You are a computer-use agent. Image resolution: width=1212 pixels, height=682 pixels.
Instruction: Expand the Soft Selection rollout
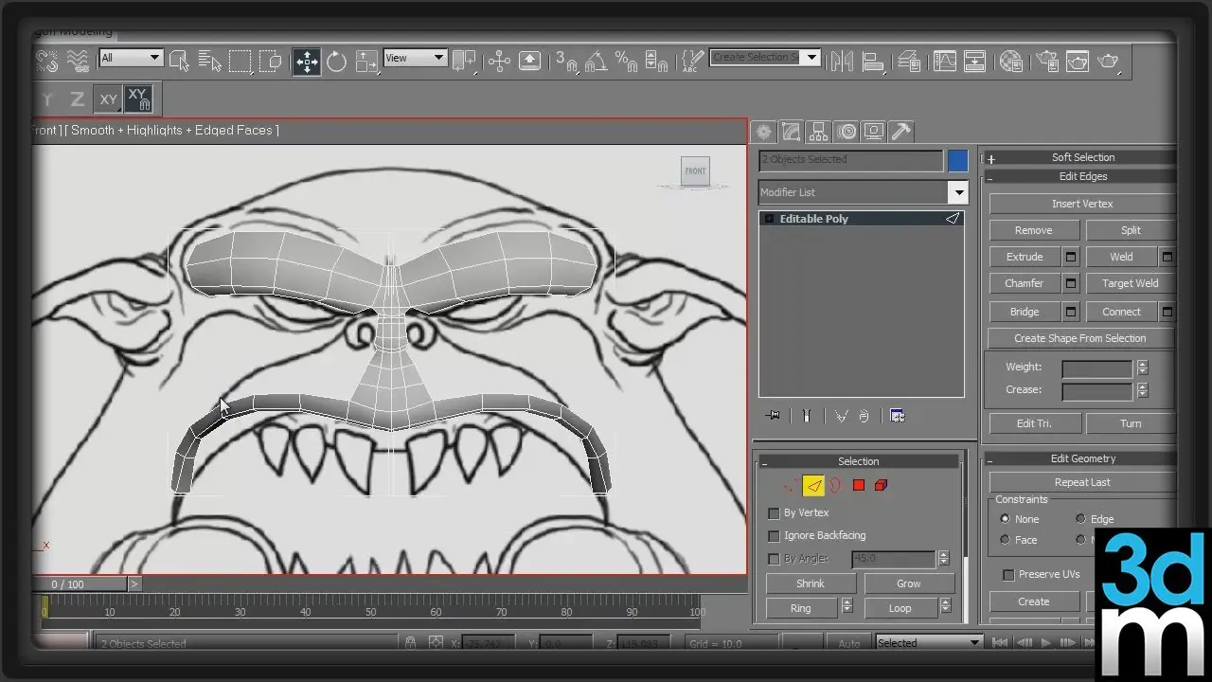click(x=1082, y=158)
